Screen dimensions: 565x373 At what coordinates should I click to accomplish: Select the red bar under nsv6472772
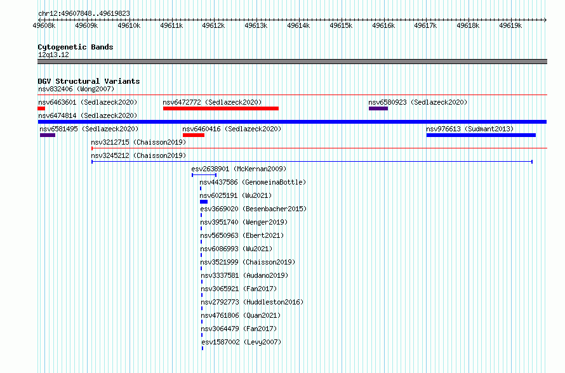point(221,108)
